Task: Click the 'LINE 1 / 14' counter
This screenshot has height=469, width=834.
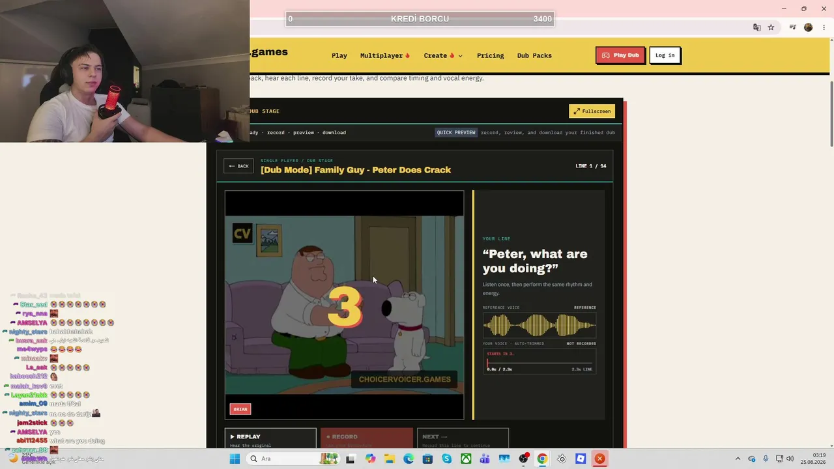Action: [591, 166]
